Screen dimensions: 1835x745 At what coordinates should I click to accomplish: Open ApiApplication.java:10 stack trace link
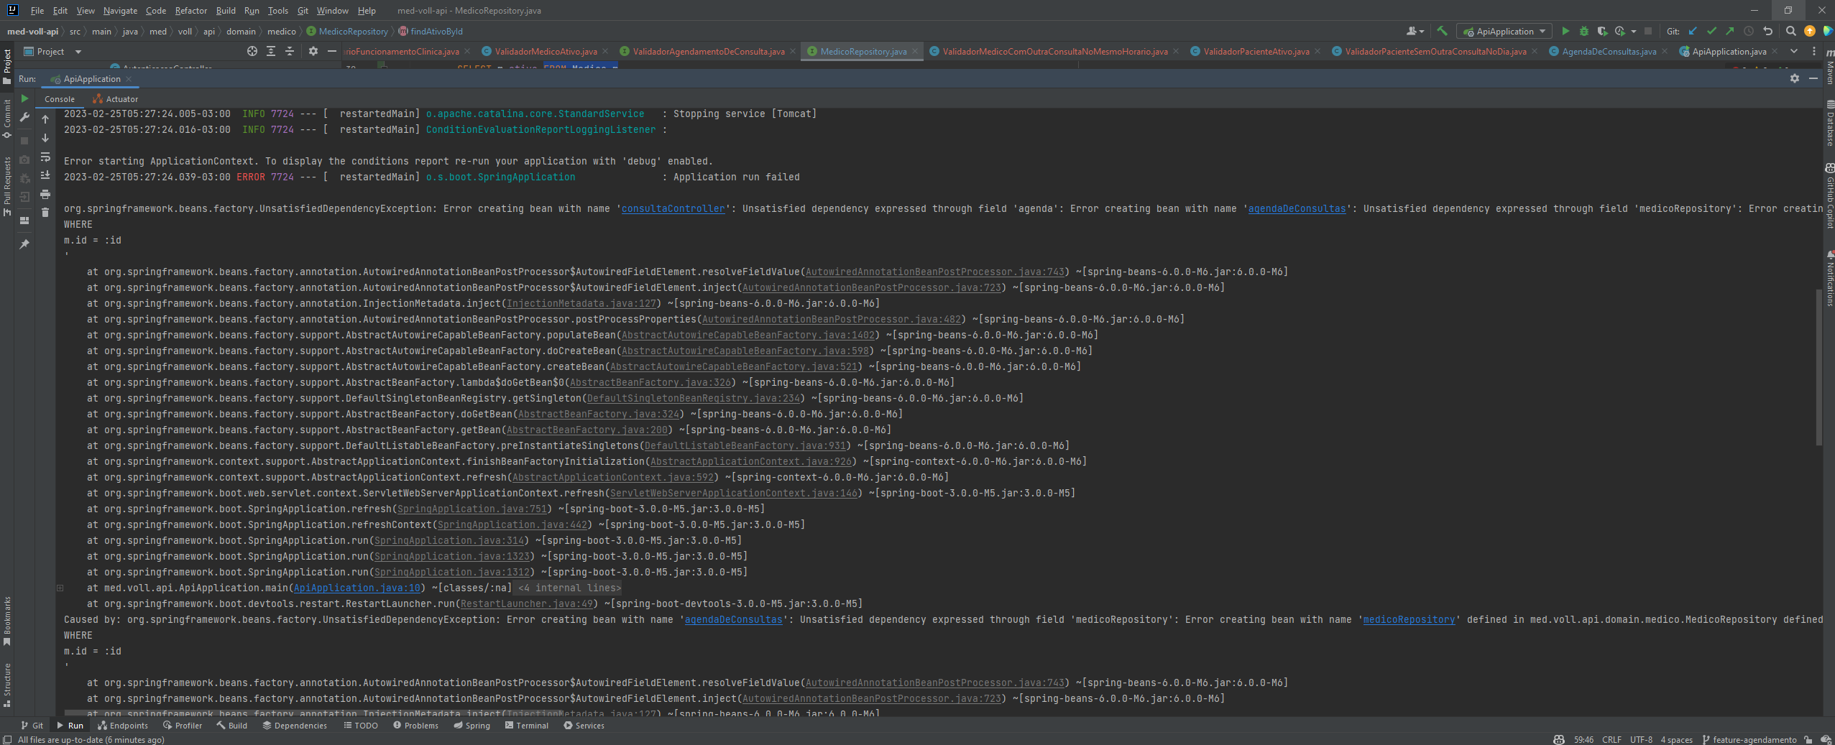(357, 588)
